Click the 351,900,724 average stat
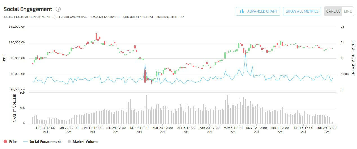Image resolution: width=357 pixels, height=149 pixels. click(x=73, y=17)
